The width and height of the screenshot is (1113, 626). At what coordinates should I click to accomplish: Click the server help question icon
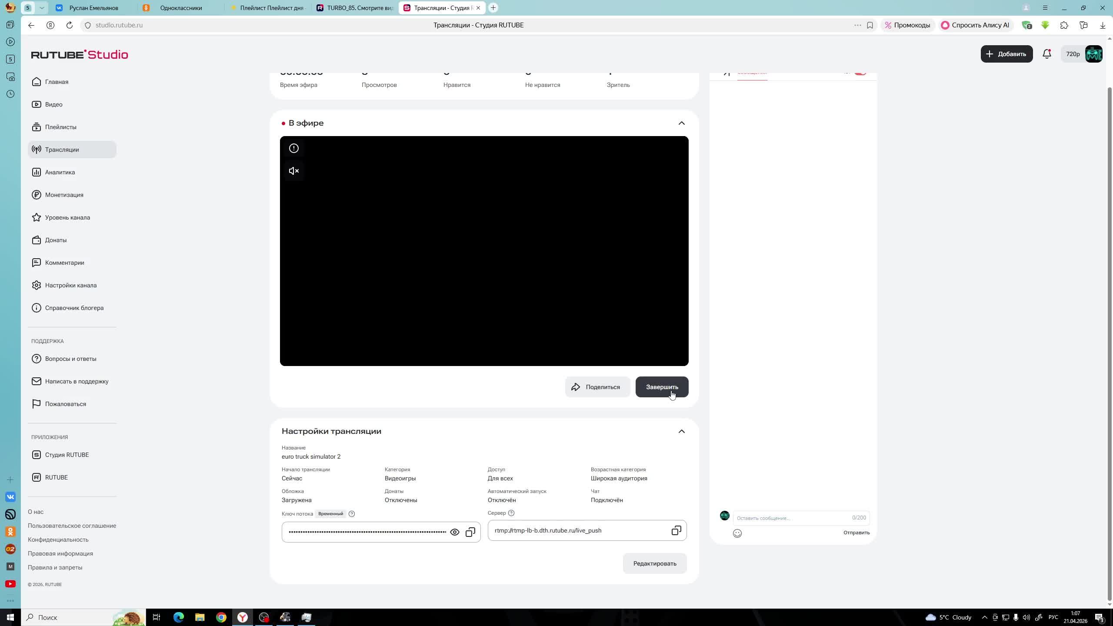pos(511,513)
